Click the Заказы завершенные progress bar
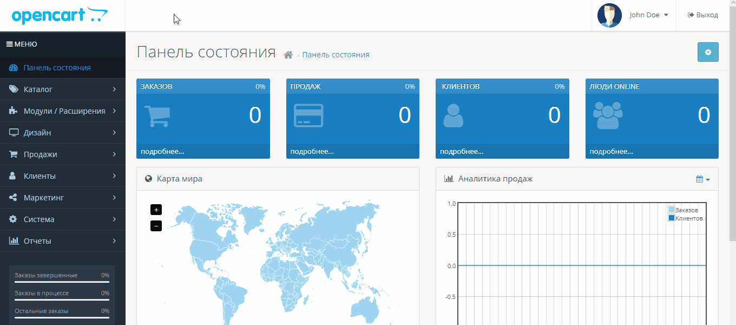The image size is (736, 325). tap(62, 282)
